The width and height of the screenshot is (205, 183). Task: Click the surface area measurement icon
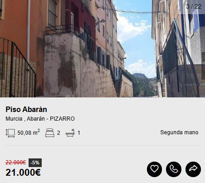point(10,133)
